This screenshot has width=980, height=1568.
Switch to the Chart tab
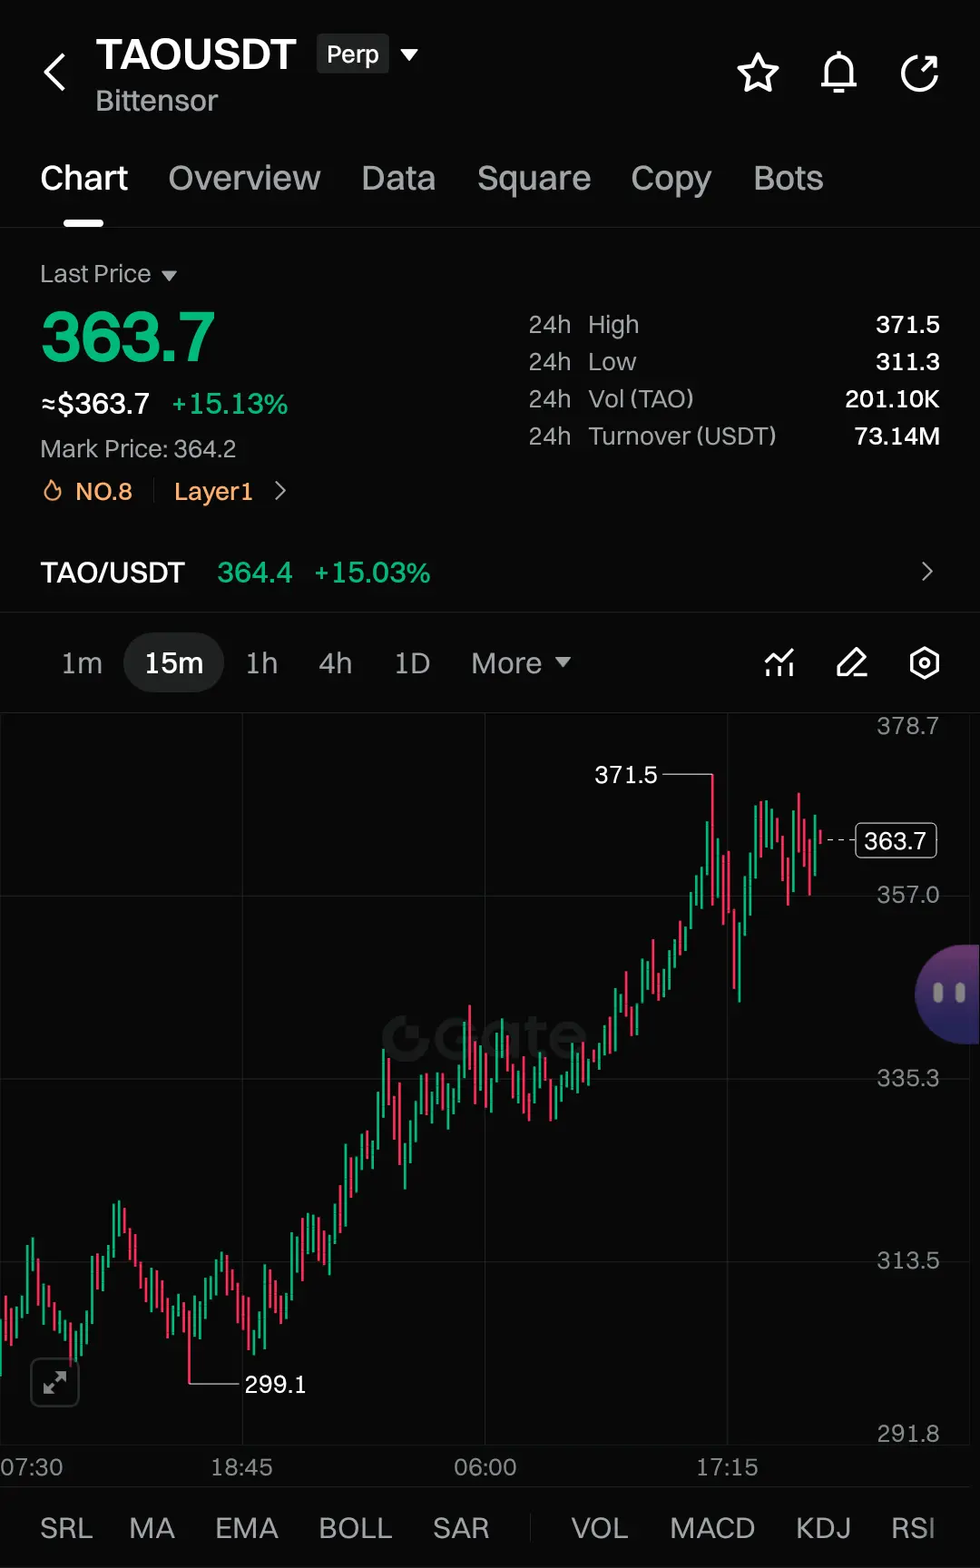coord(83,179)
